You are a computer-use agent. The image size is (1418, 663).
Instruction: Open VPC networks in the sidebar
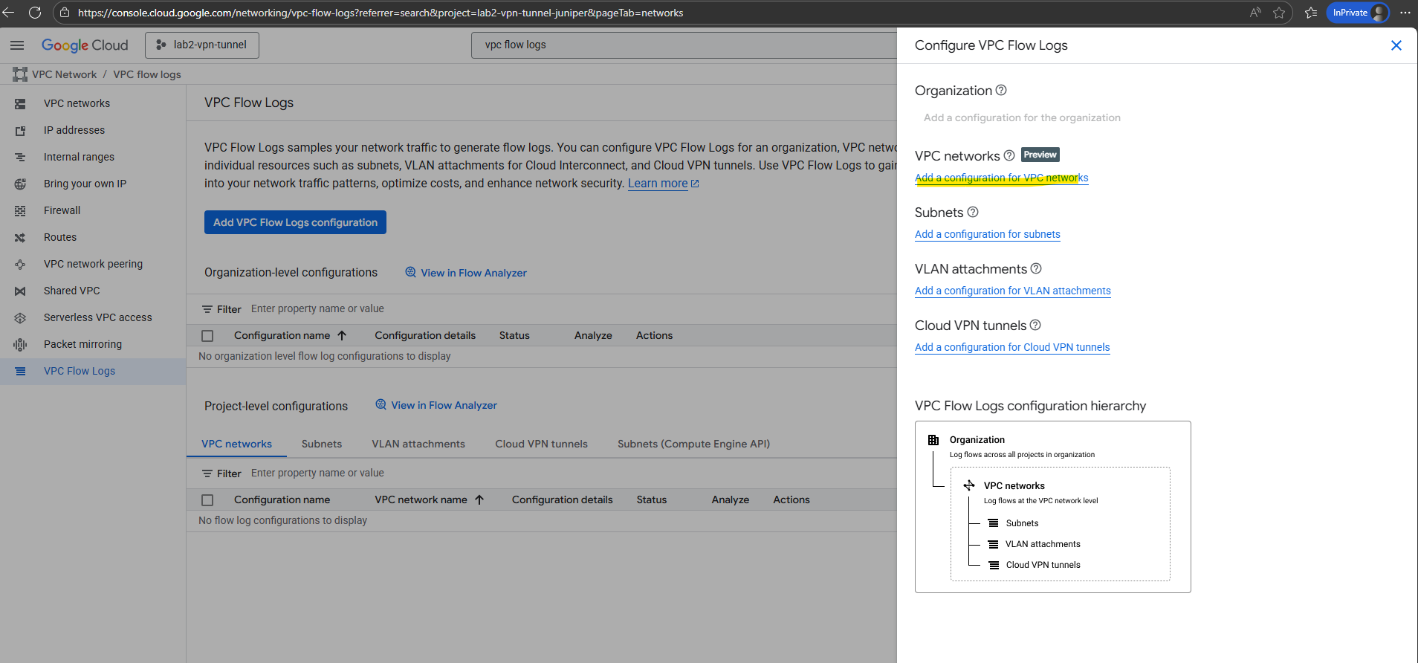pyautogui.click(x=77, y=103)
